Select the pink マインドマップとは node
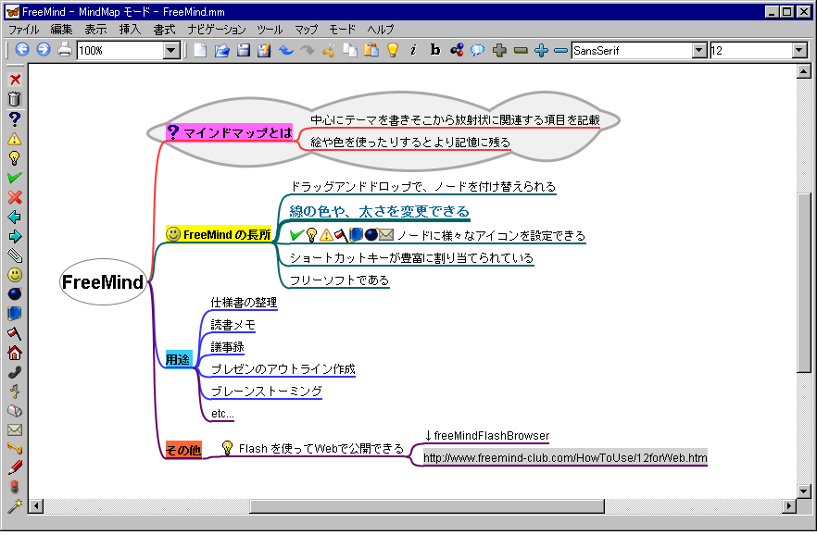 [230, 132]
